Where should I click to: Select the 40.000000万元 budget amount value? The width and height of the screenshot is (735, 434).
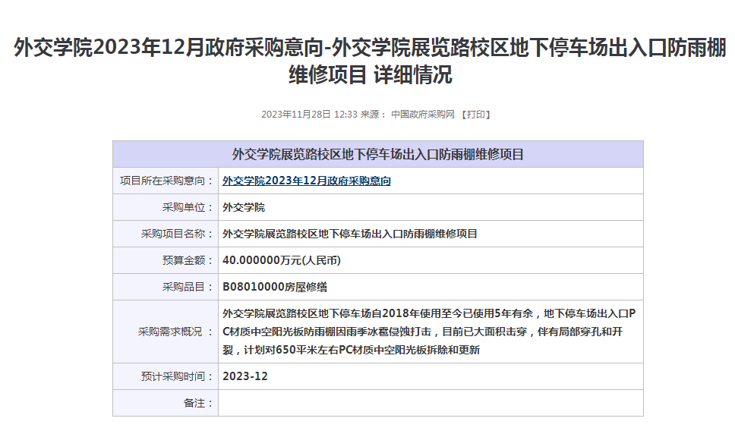[282, 260]
